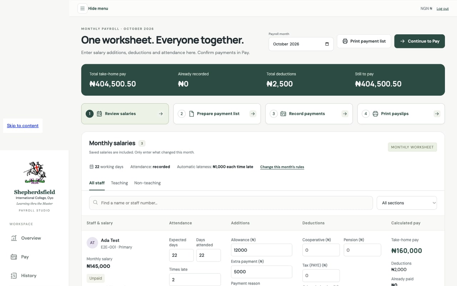The width and height of the screenshot is (457, 286).
Task: Switch to the Non-teaching tab
Action: pyautogui.click(x=147, y=183)
